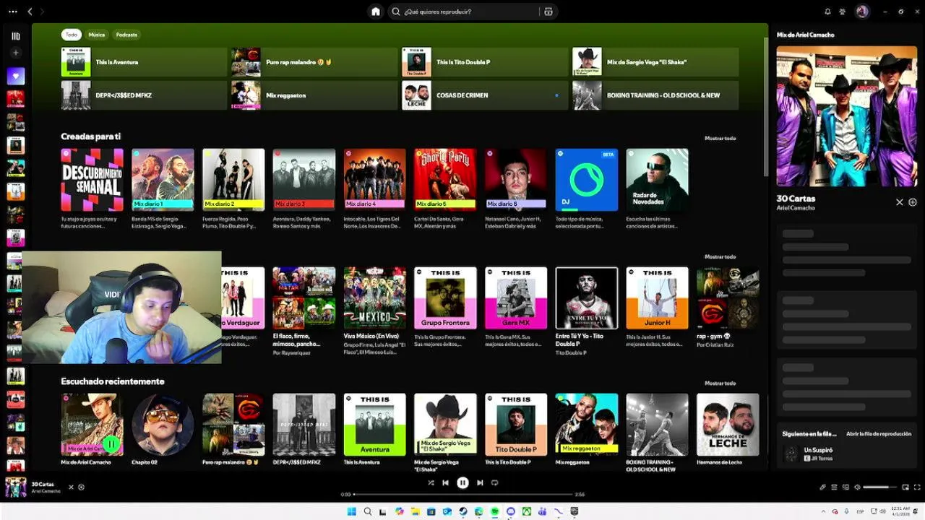Skip to the previous track
Image resolution: width=925 pixels, height=520 pixels.
446,482
